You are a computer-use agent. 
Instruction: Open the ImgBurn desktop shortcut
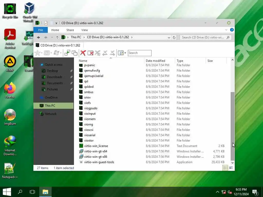point(10,117)
